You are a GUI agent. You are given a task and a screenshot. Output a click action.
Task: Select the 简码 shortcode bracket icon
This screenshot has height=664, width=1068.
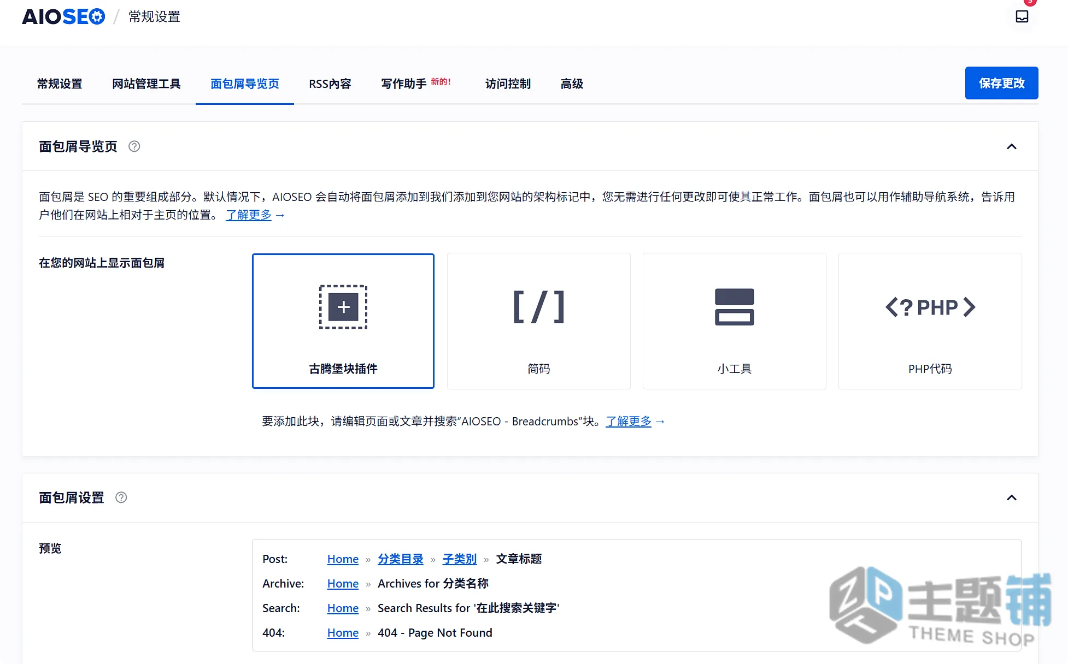tap(539, 307)
